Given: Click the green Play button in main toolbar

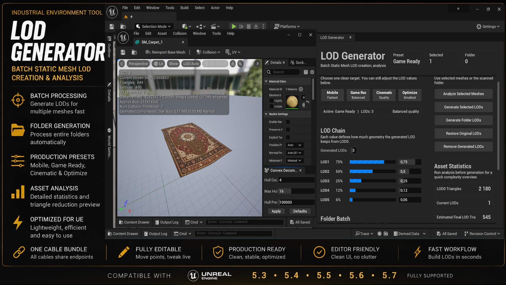Looking at the screenshot, I should (x=234, y=26).
